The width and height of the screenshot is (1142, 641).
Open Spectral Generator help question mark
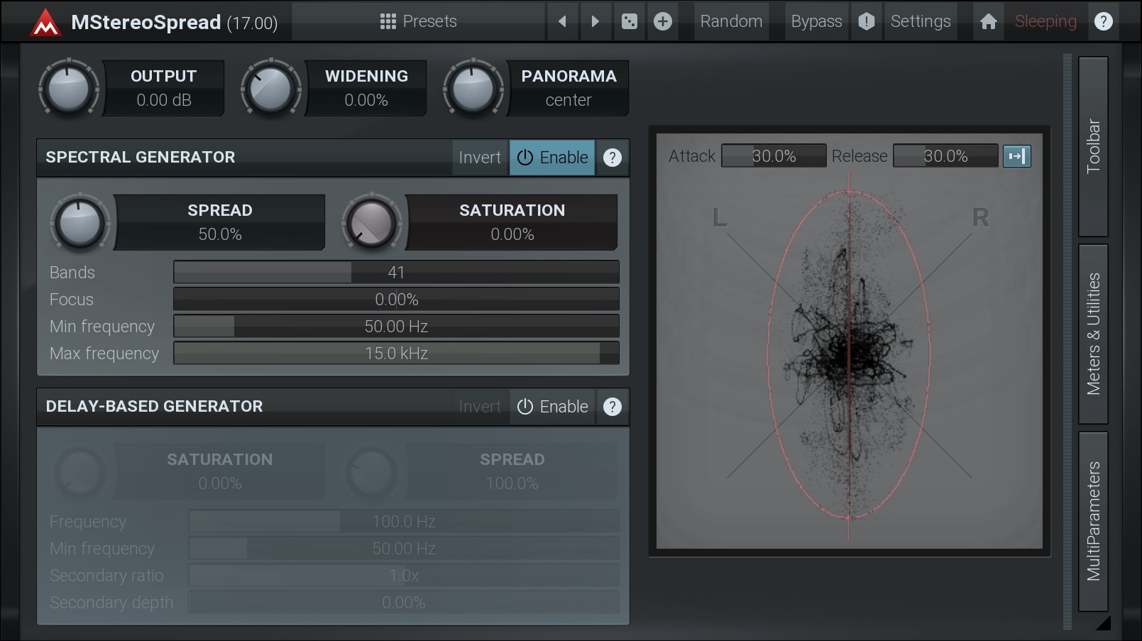coord(612,158)
